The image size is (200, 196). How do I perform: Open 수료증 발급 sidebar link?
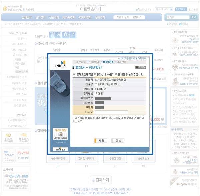pyautogui.click(x=20, y=100)
